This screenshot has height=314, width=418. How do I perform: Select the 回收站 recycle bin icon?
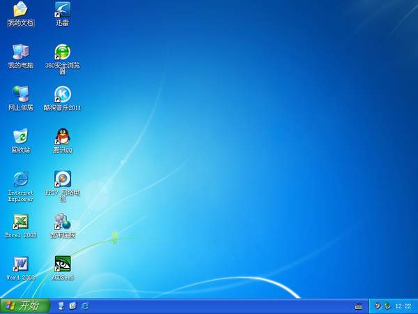[20, 137]
